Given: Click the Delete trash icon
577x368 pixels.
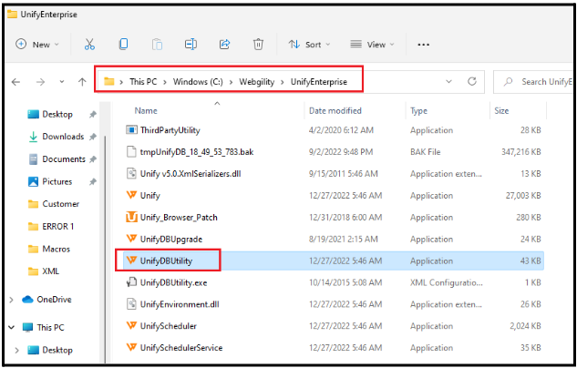Looking at the screenshot, I should click(258, 44).
